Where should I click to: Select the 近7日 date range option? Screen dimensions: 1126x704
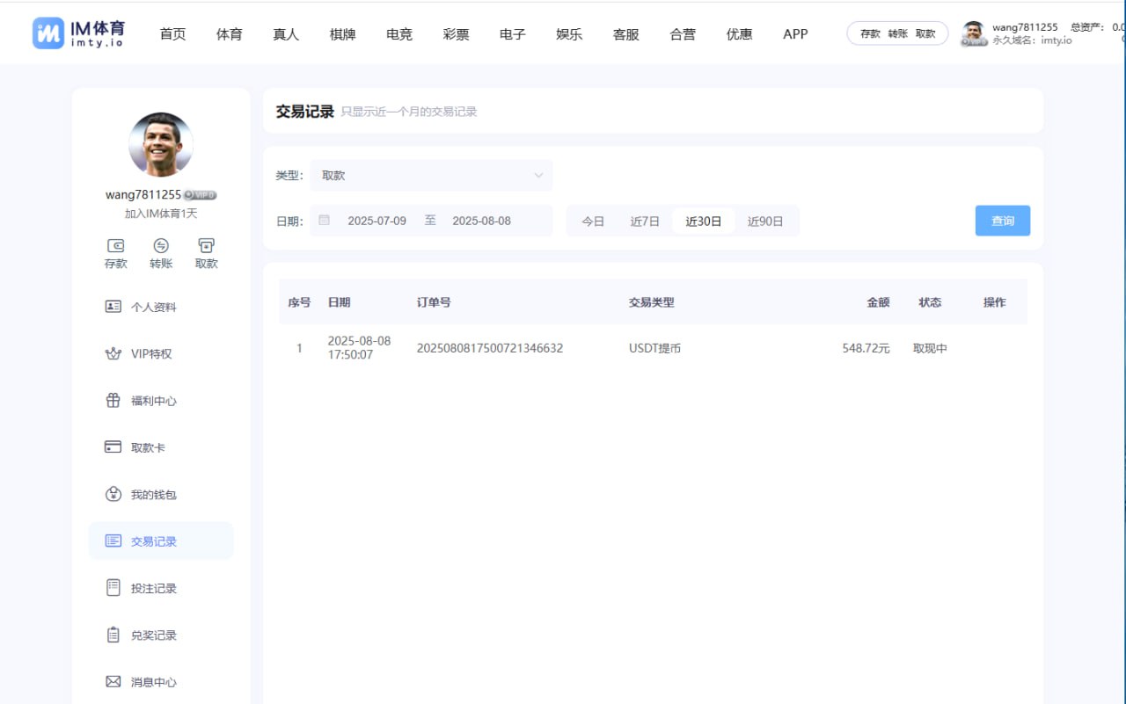(645, 221)
